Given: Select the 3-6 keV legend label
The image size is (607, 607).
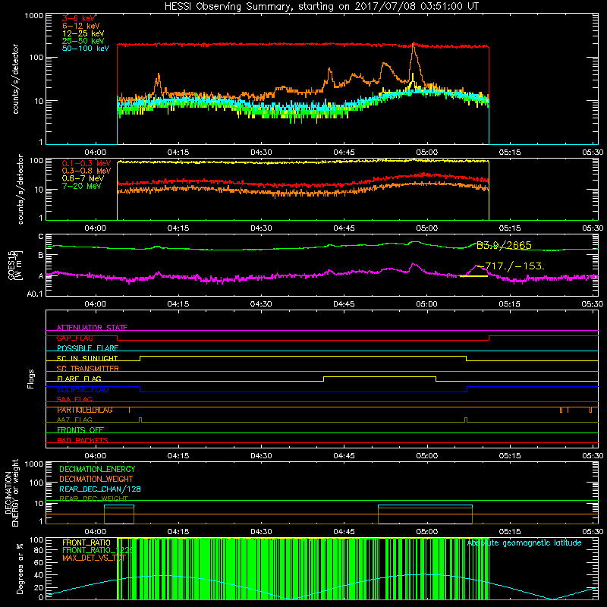Looking at the screenshot, I should coord(79,18).
